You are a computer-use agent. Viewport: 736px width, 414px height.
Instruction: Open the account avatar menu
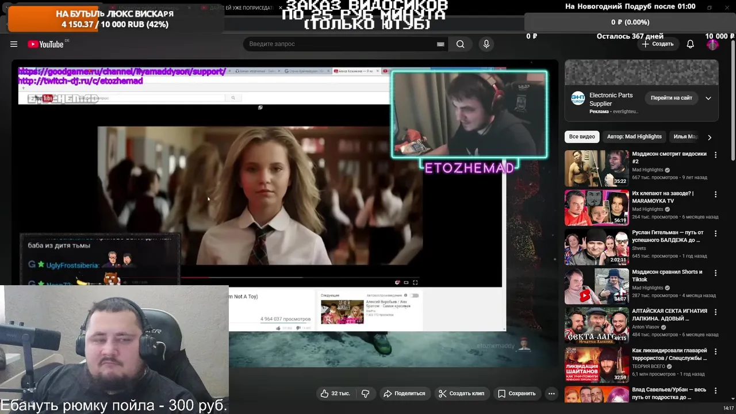712,44
